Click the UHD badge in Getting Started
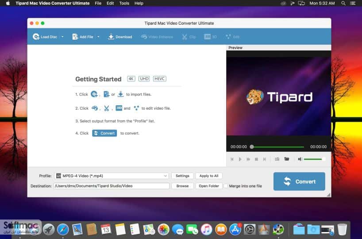362x239 pixels. pos(144,79)
